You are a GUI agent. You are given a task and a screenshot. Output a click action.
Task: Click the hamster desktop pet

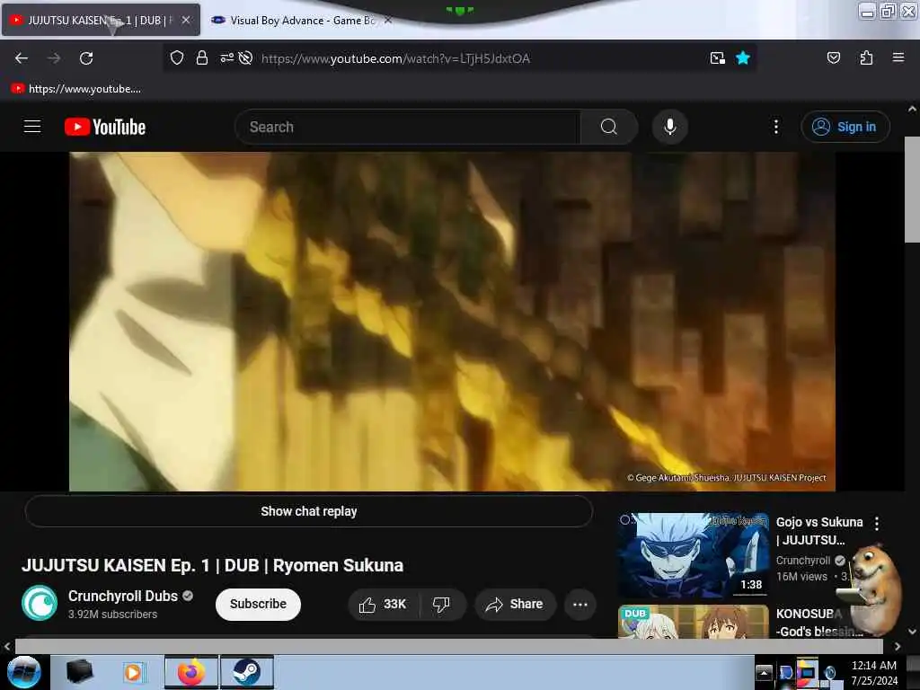pos(872,588)
